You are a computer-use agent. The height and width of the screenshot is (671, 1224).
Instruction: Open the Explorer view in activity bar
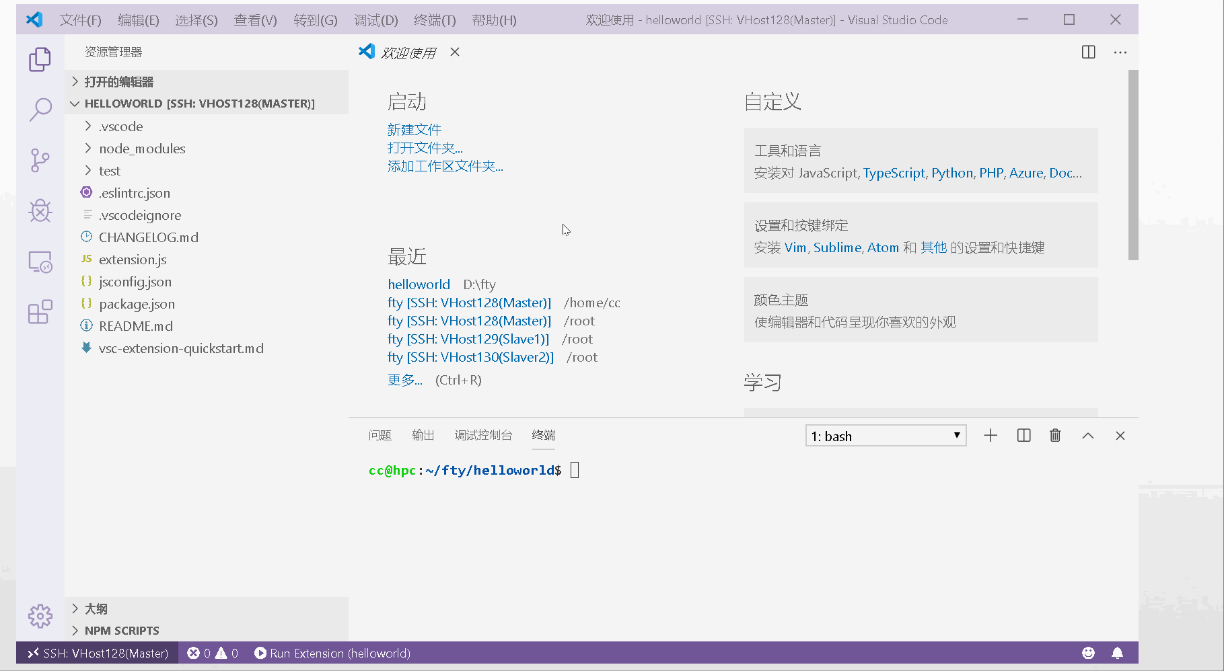coord(40,59)
